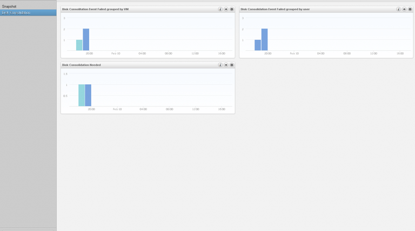The image size is (415, 231).
Task: Open gear settings on Failed grouped by user widget
Action: click(x=410, y=9)
